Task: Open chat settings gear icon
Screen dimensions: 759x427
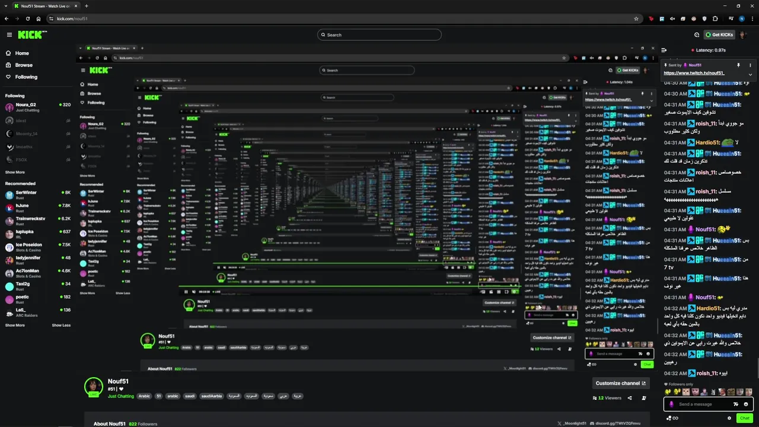Action: point(730,418)
